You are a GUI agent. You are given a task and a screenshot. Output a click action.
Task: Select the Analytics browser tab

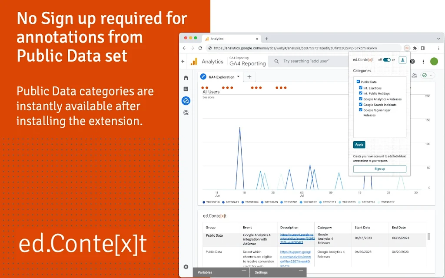232,39
